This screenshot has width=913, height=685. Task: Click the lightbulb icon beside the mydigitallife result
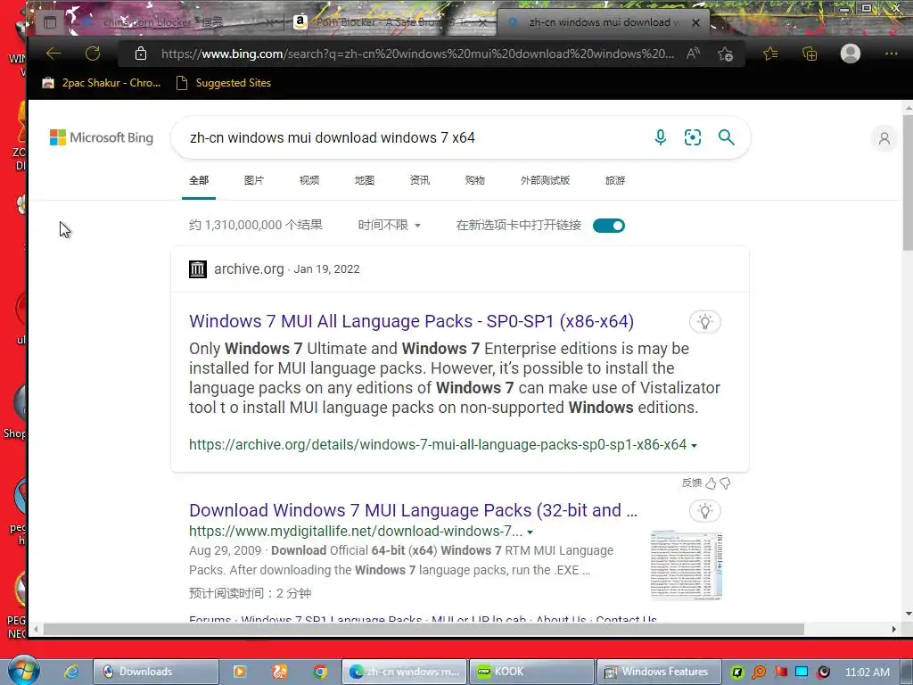click(705, 511)
